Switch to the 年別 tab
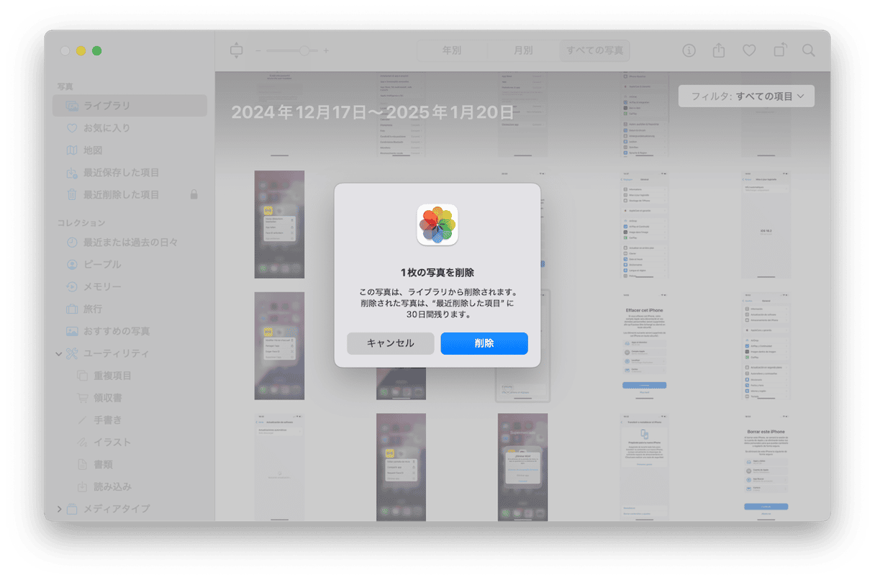 452,51
